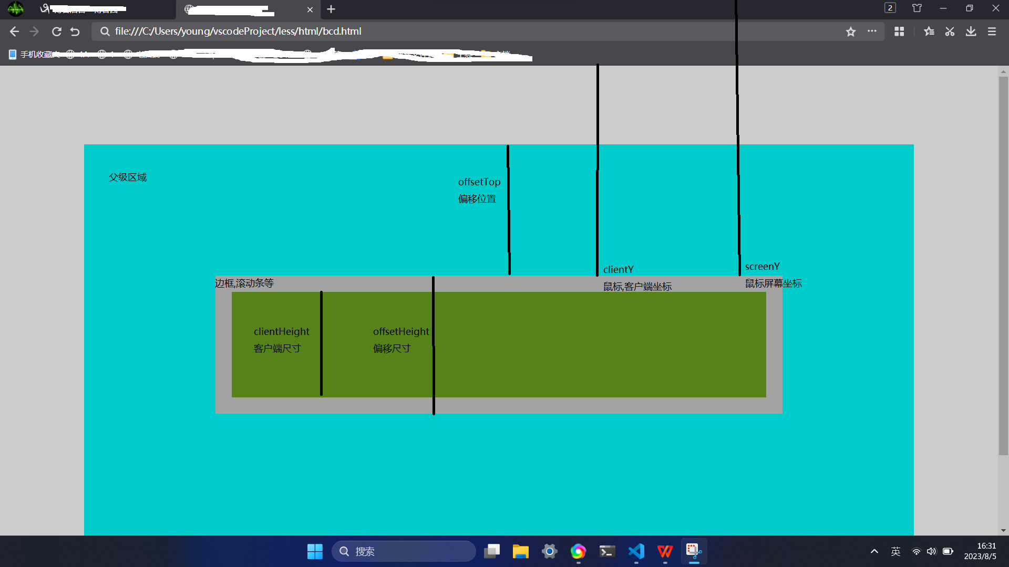Open the shirt skin icon
The image size is (1009, 567).
[x=917, y=8]
